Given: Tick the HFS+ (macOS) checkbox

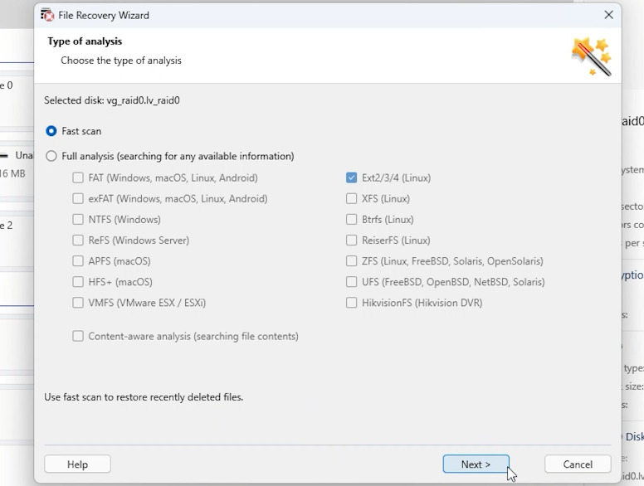Looking at the screenshot, I should [x=78, y=282].
